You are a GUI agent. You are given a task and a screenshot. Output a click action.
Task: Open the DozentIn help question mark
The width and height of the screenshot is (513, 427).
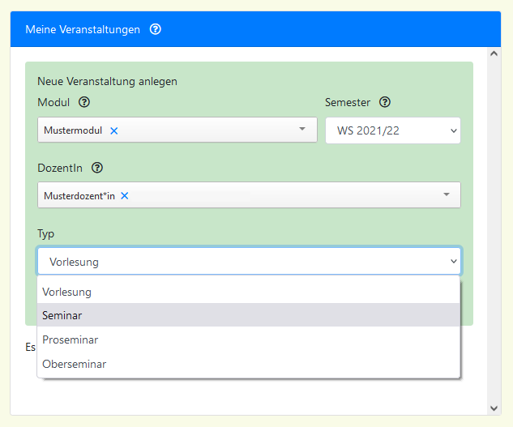[97, 169]
